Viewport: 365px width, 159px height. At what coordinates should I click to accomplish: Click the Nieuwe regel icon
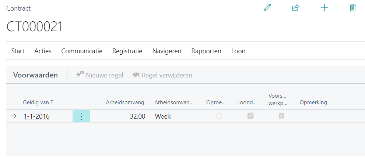pos(80,75)
